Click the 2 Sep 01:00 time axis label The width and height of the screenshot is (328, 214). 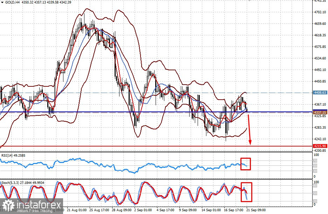point(143,210)
